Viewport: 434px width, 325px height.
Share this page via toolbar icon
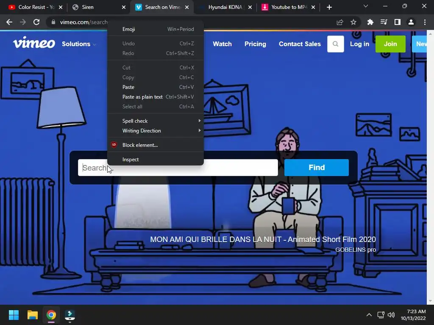(x=340, y=22)
